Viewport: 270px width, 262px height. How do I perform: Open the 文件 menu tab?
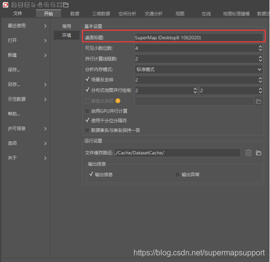[18, 14]
